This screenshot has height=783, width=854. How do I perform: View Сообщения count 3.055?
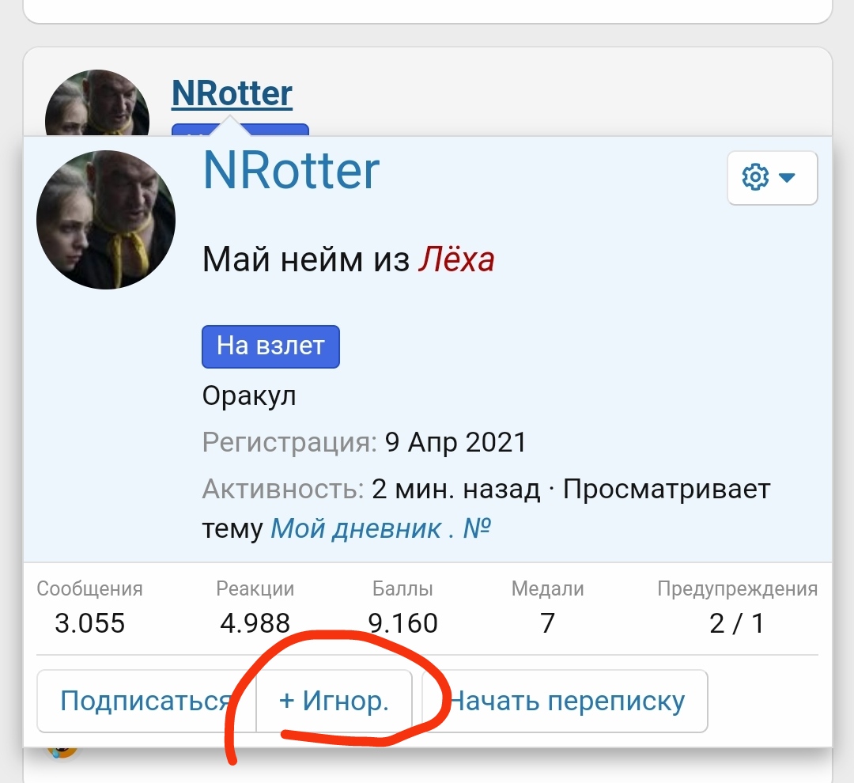pos(90,622)
